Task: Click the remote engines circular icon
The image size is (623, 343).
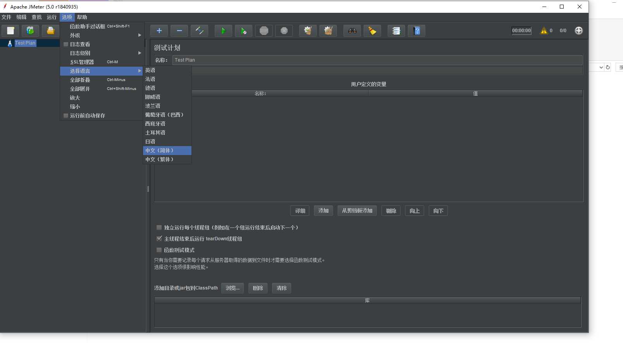Action: [x=578, y=31]
